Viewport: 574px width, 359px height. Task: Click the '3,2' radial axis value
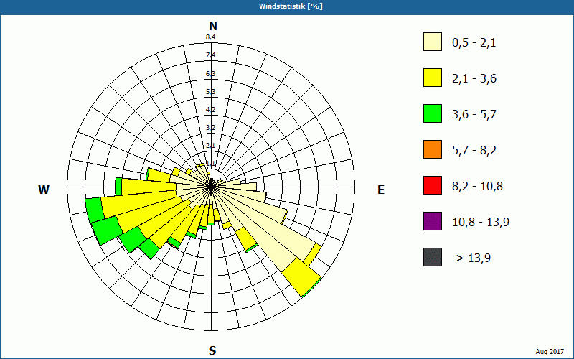click(210, 128)
